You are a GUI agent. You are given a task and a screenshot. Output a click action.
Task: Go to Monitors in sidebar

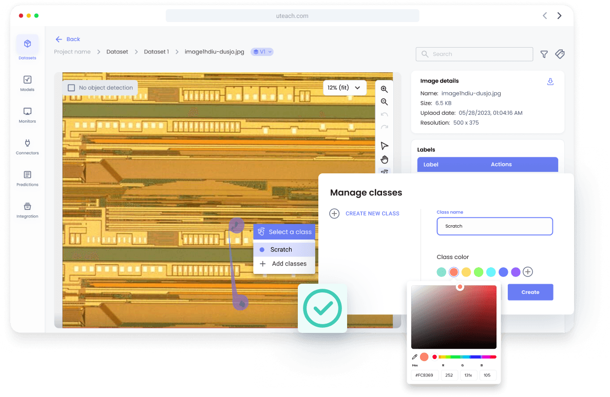coord(27,114)
